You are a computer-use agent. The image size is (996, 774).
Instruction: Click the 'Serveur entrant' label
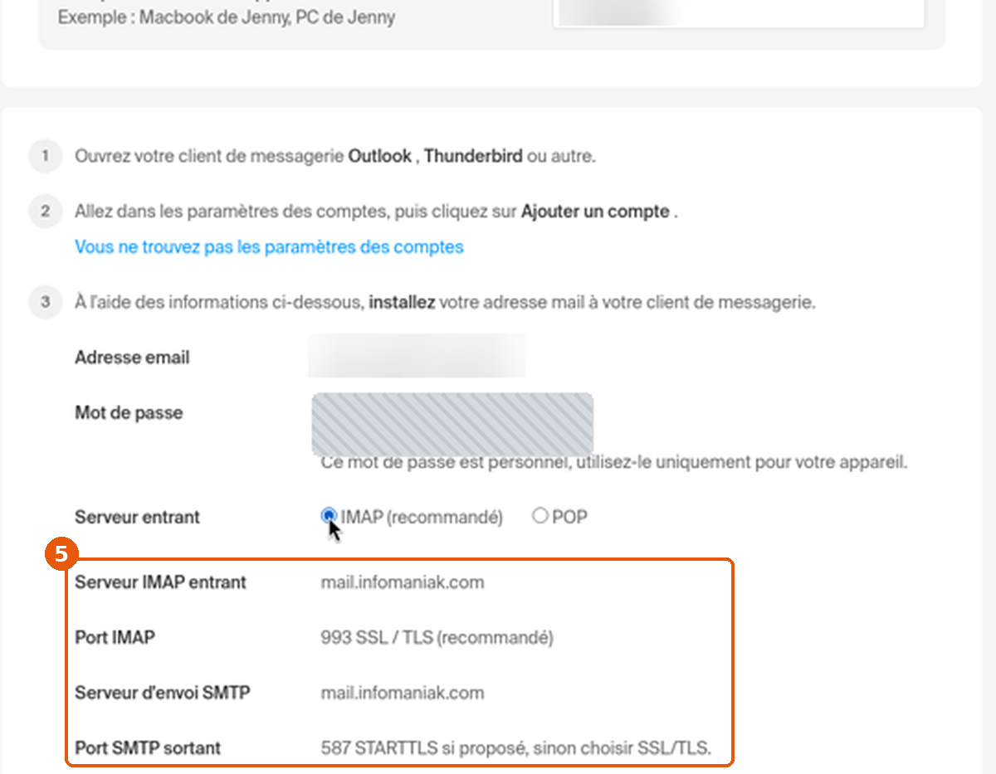pos(137,517)
